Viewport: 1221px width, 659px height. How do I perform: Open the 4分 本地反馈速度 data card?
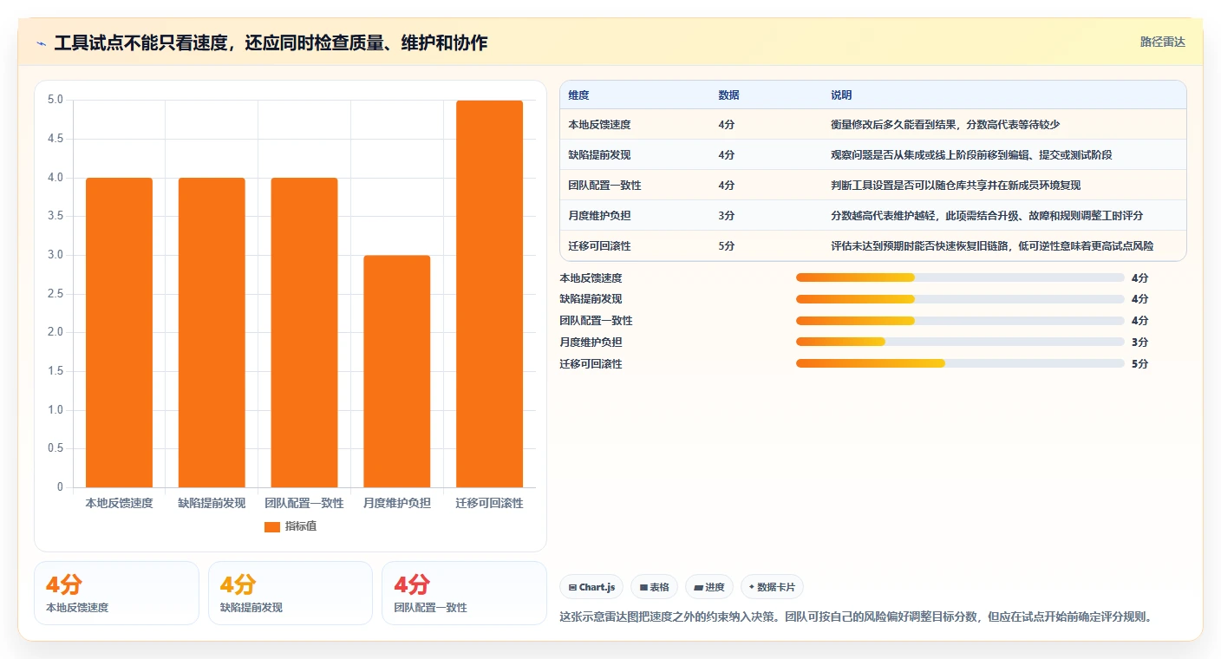tap(116, 593)
